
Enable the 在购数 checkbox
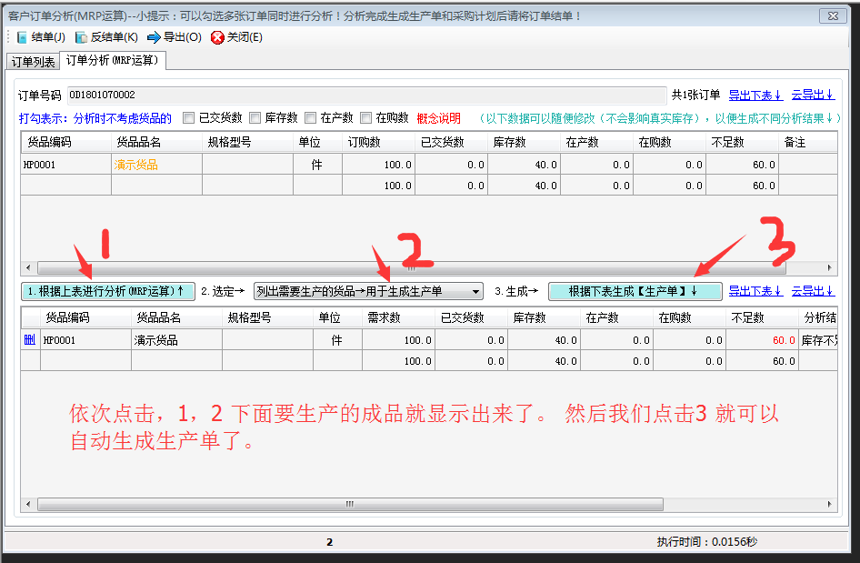click(367, 118)
